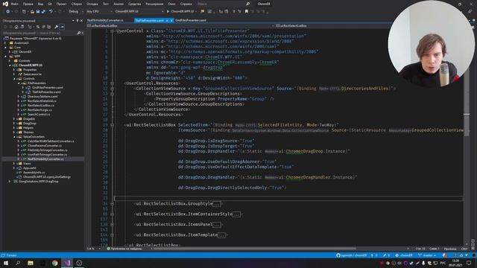Expand the Avalonia UI folder node
477x268 pixels.
[5, 43]
